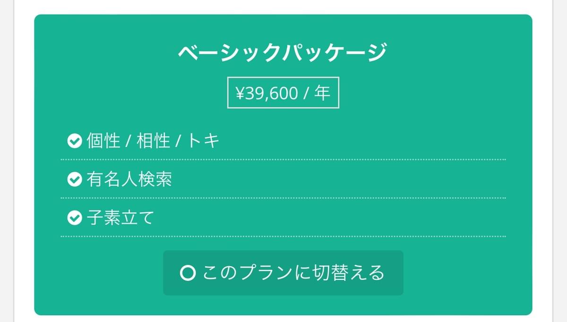This screenshot has width=567, height=322.
Task: Click the ¥39,600 amount text
Action: pyautogui.click(x=266, y=93)
